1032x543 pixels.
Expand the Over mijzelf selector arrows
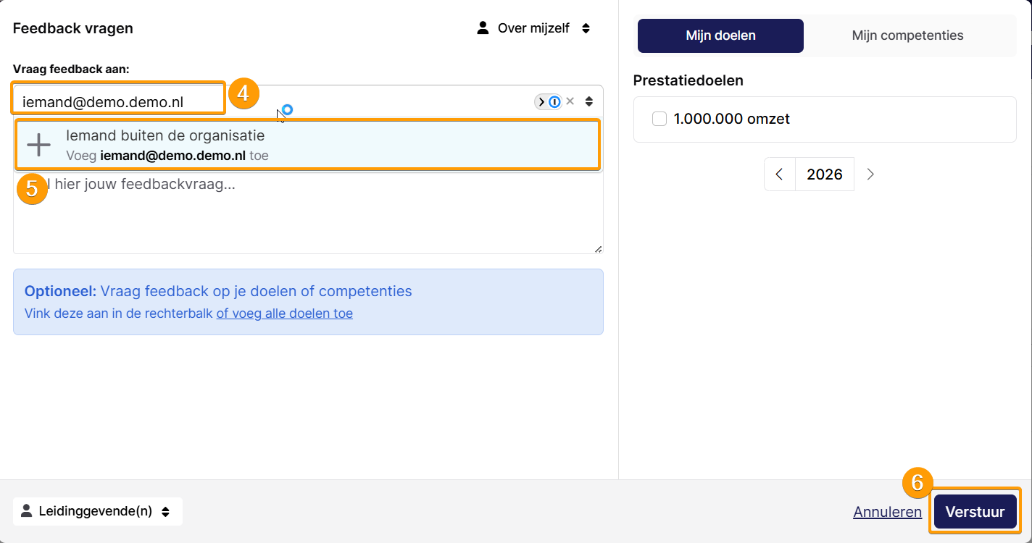pos(586,28)
